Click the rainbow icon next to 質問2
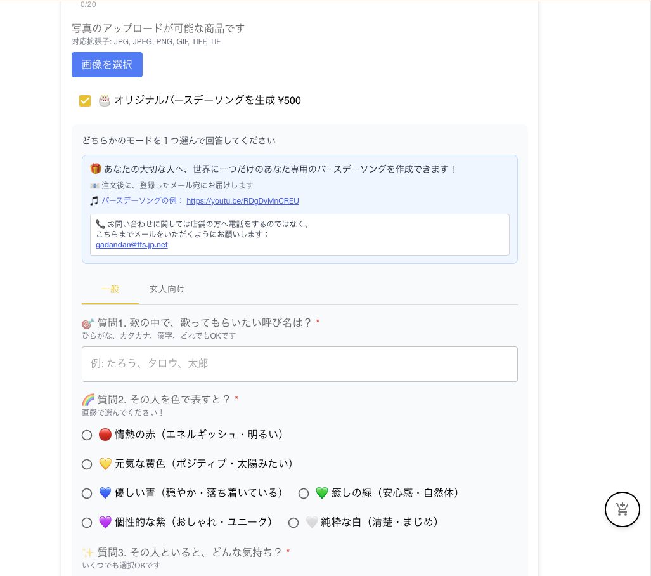The width and height of the screenshot is (651, 576). pyautogui.click(x=88, y=400)
